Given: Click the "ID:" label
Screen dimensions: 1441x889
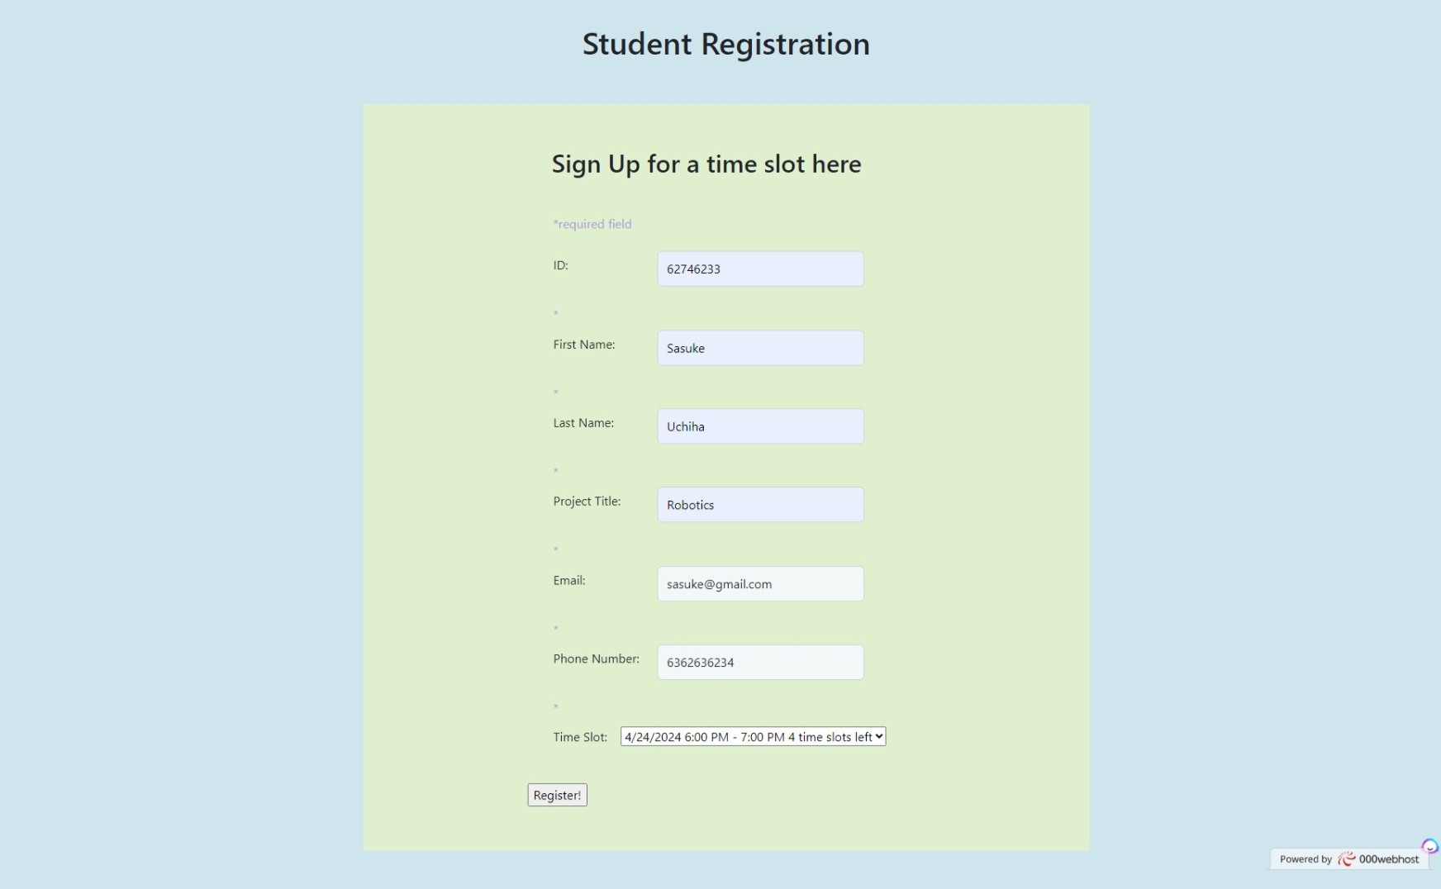Looking at the screenshot, I should 561,266.
